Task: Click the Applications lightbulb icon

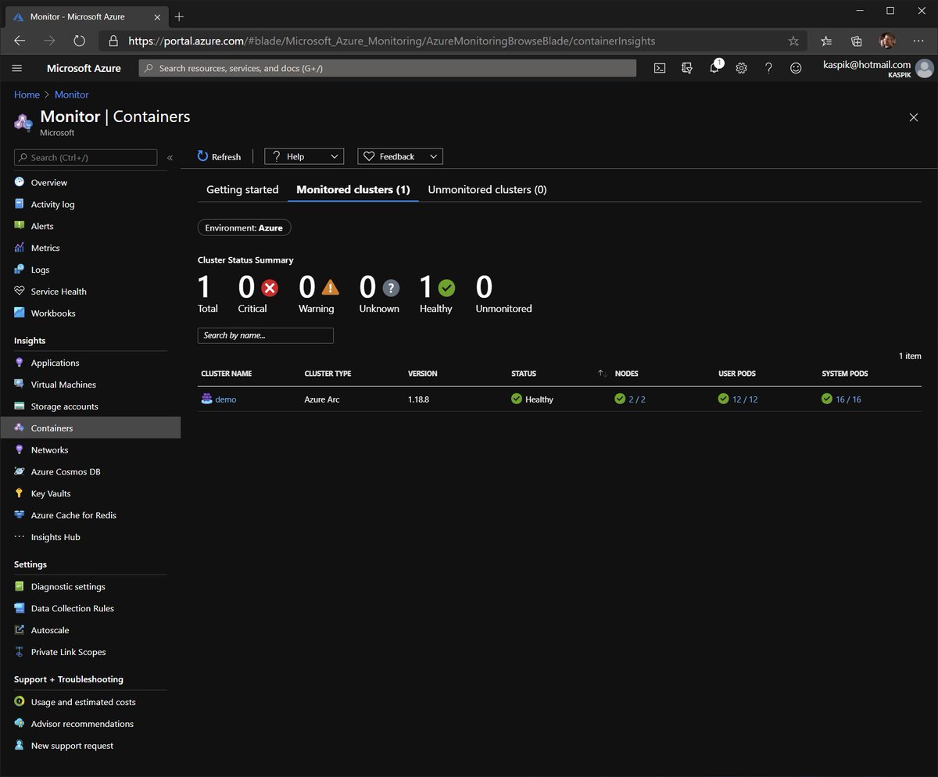Action: point(20,363)
